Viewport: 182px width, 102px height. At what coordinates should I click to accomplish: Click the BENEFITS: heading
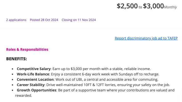(x=16, y=59)
